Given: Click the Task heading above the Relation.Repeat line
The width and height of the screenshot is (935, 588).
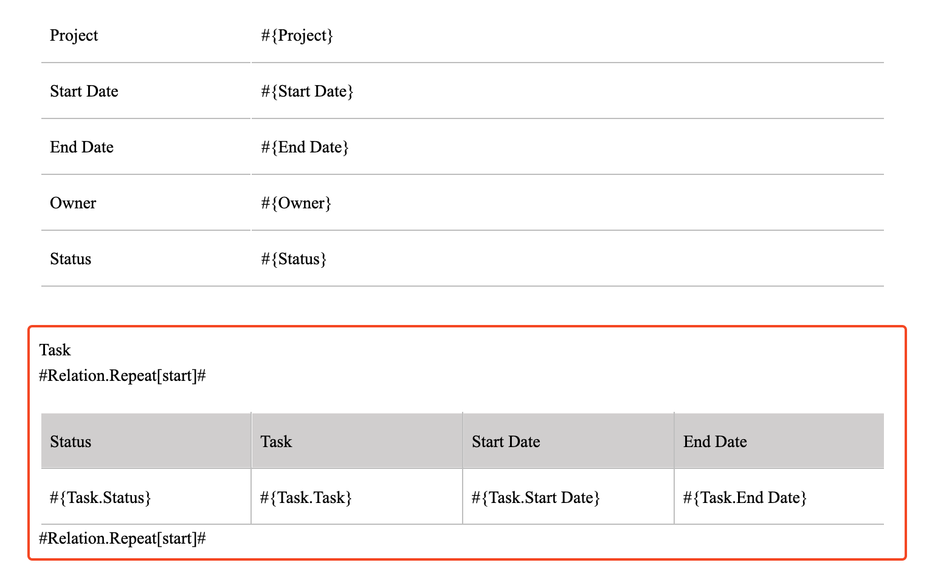Looking at the screenshot, I should point(55,350).
